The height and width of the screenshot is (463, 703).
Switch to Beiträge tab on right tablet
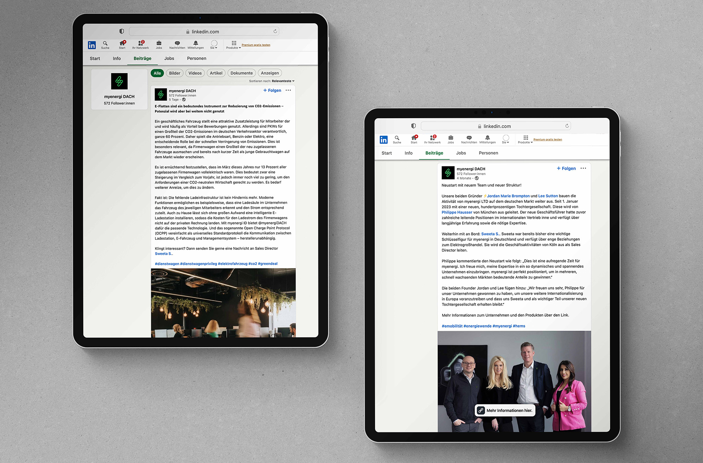tap(434, 153)
